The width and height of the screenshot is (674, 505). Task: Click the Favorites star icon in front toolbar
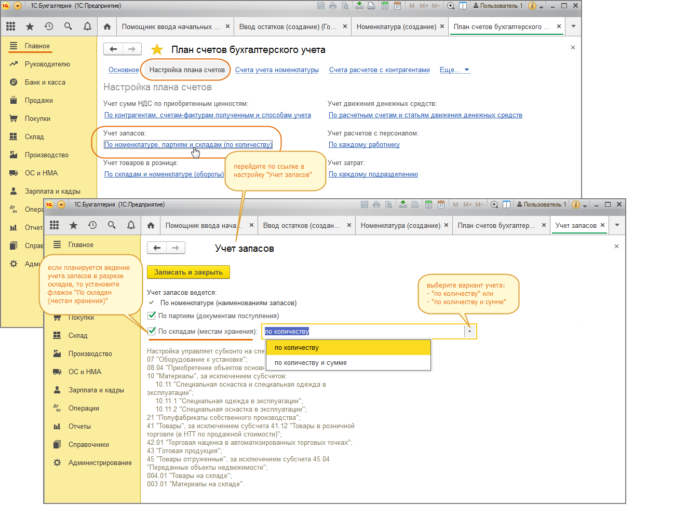click(73, 225)
